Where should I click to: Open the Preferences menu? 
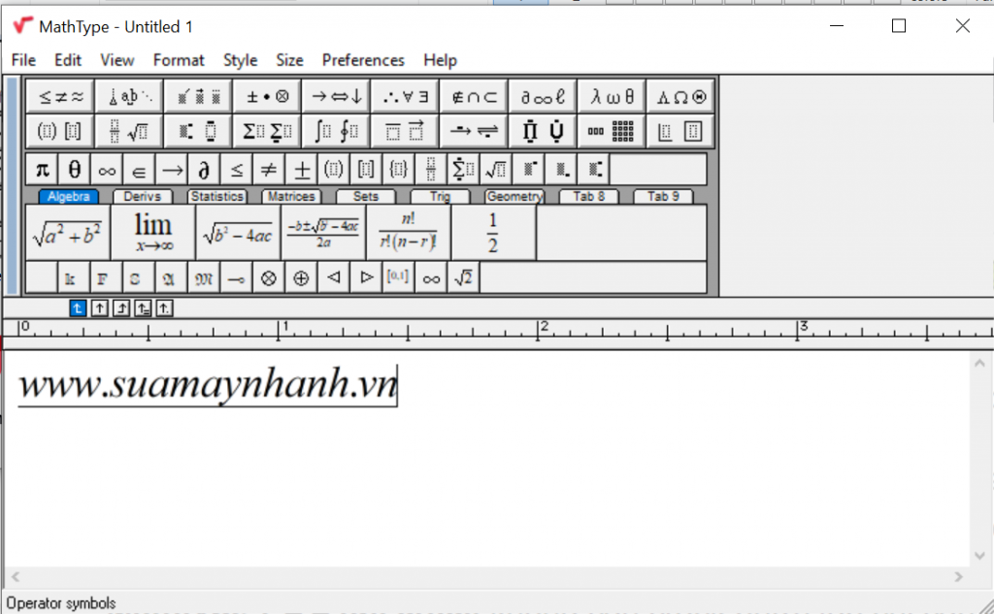[363, 60]
